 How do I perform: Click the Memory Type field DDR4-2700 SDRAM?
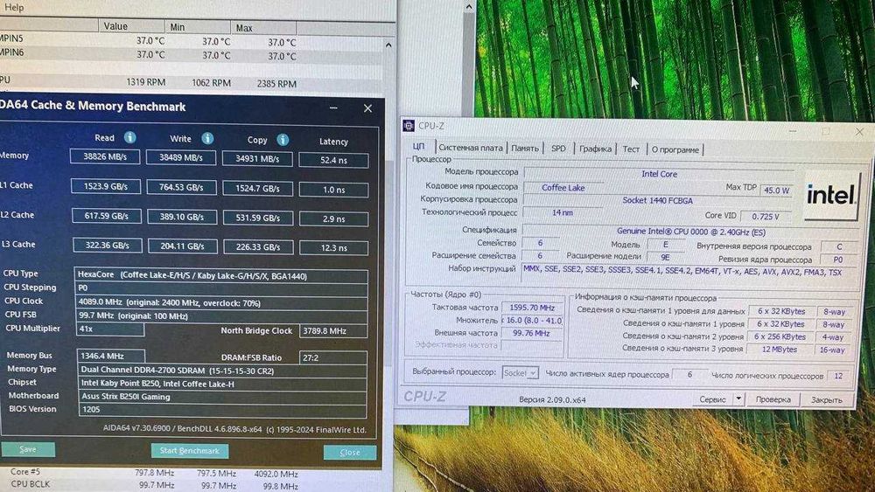click(x=221, y=371)
